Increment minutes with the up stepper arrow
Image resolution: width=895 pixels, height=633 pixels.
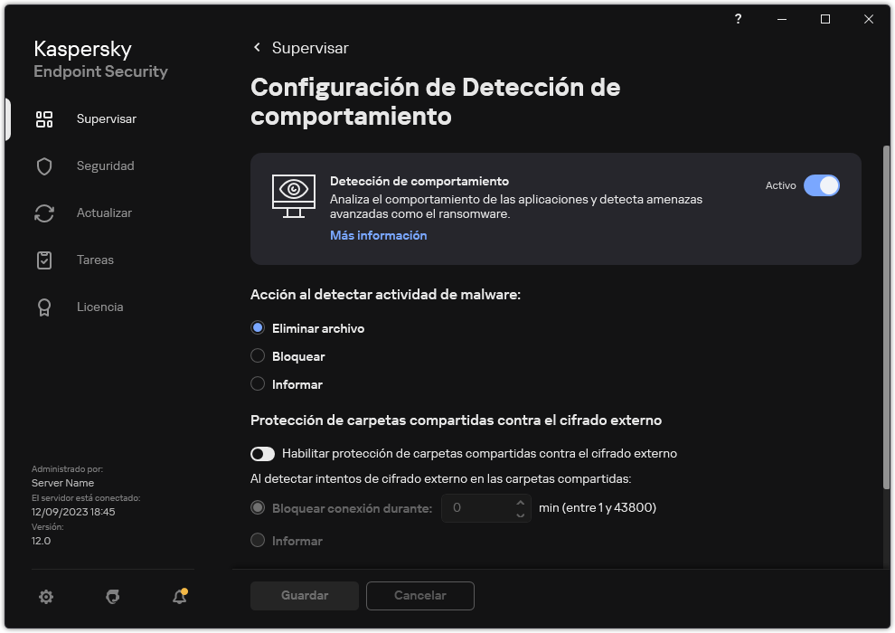click(521, 503)
